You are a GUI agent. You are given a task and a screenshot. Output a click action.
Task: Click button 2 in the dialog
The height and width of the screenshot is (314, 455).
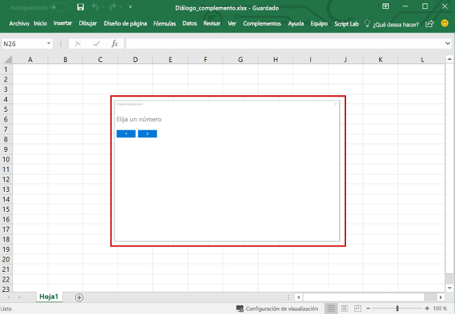click(x=148, y=134)
